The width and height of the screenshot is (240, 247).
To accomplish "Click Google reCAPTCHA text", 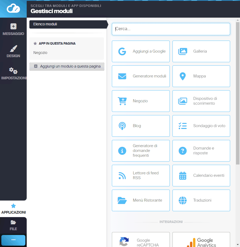I will pyautogui.click(x=148, y=242).
